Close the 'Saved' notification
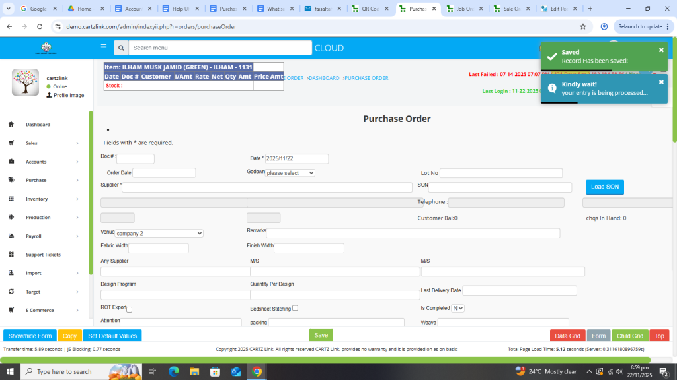 [661, 50]
